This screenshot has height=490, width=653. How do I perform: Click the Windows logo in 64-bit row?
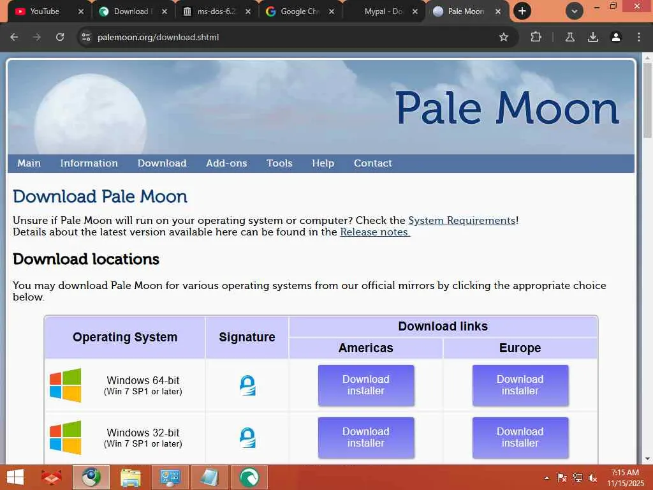tap(66, 385)
